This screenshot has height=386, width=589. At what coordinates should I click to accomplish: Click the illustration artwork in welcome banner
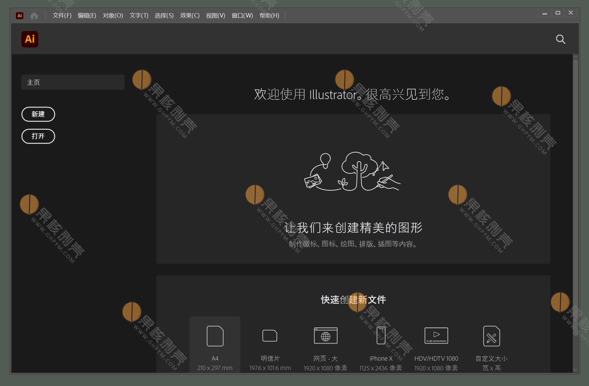[x=352, y=171]
